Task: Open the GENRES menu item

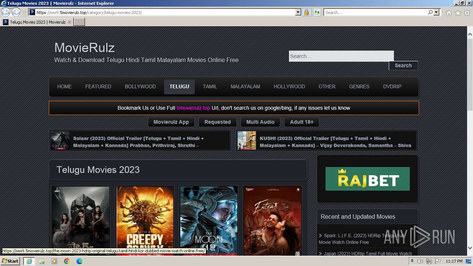Action: [359, 86]
